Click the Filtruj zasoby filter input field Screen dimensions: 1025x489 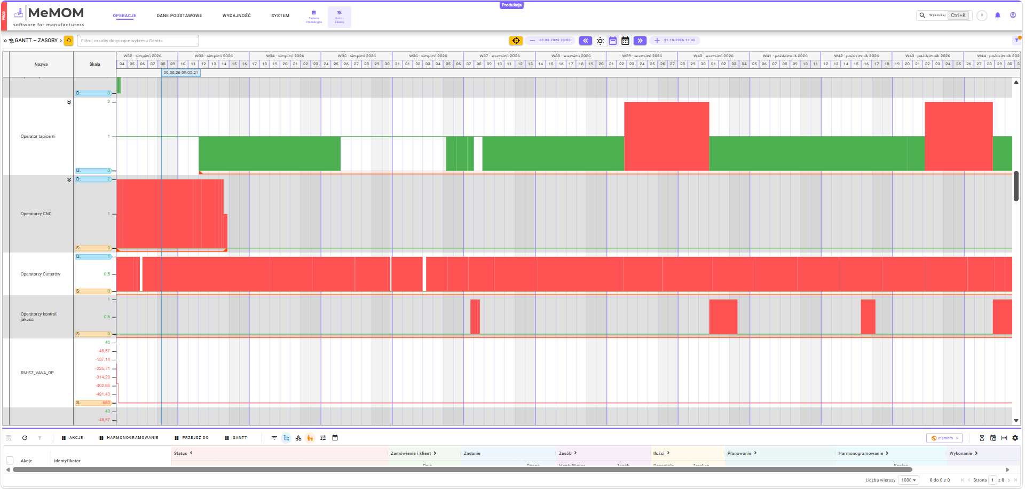[x=138, y=41]
